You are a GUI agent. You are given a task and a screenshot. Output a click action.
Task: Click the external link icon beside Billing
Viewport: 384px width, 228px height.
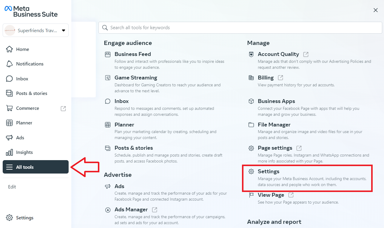click(280, 78)
